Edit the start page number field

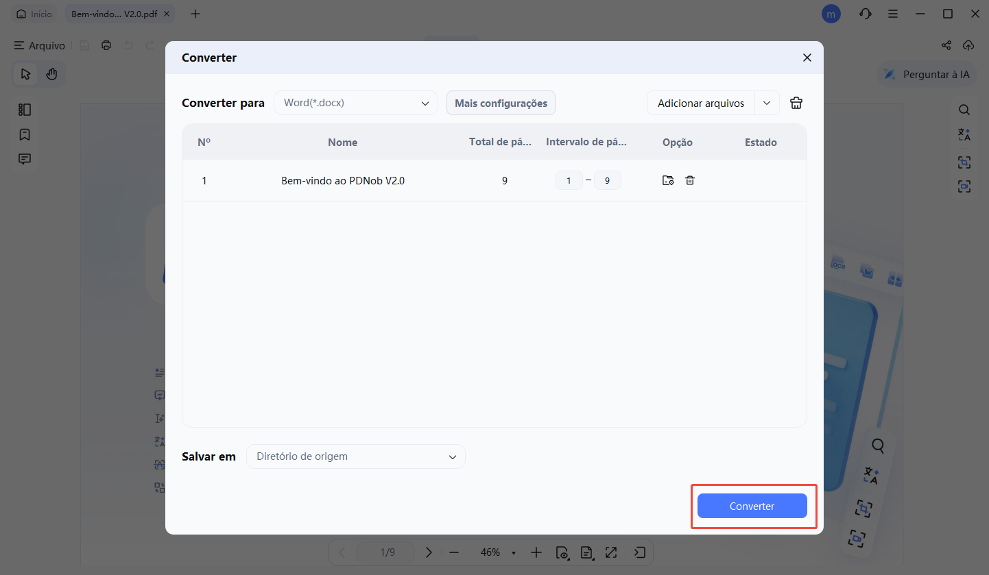coord(569,180)
